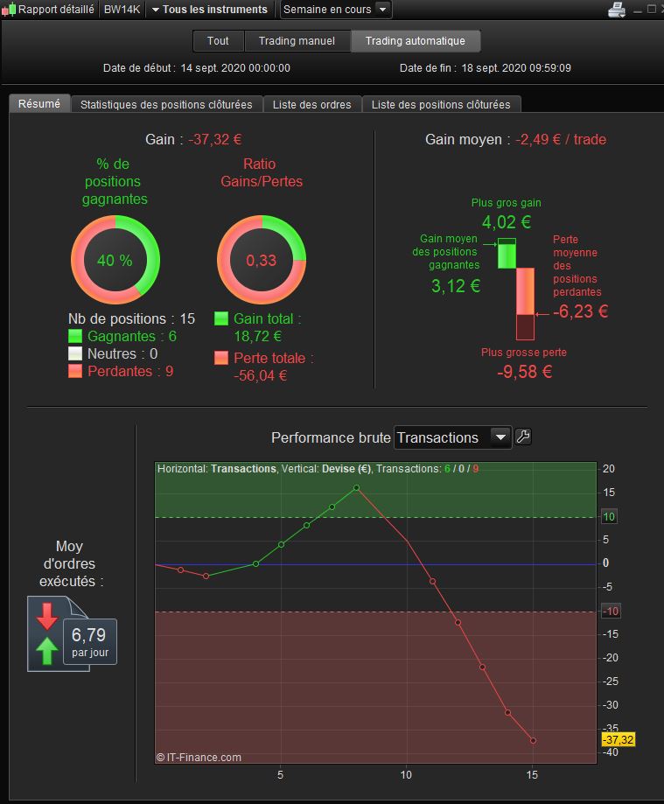Open Statistiques des positions clôturées tab
This screenshot has width=664, height=804.
coord(166,105)
